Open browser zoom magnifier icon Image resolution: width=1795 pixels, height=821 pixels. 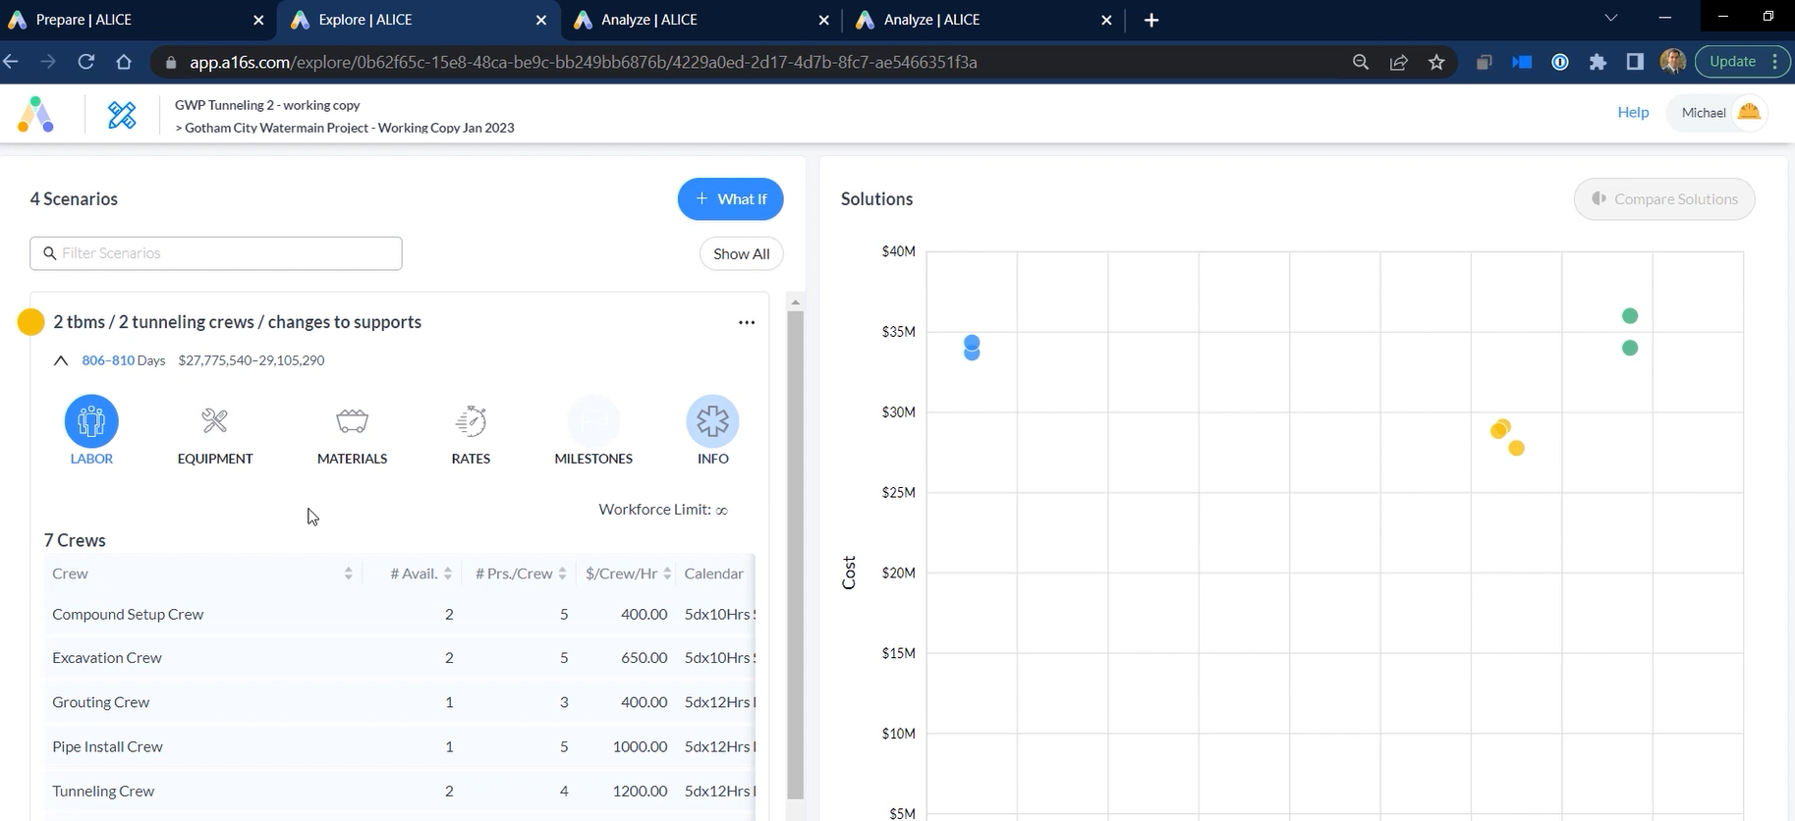coord(1361,62)
